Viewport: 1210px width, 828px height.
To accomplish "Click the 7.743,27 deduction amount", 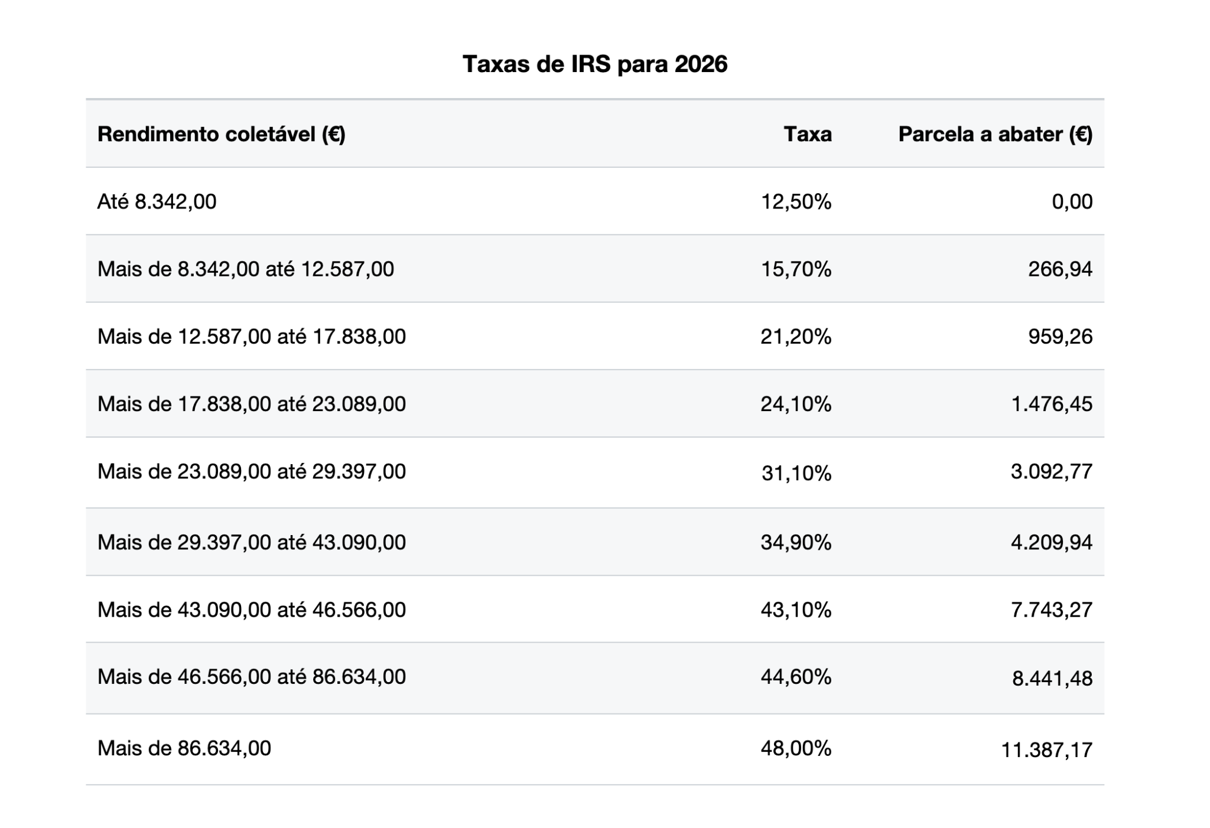I will click(1052, 609).
